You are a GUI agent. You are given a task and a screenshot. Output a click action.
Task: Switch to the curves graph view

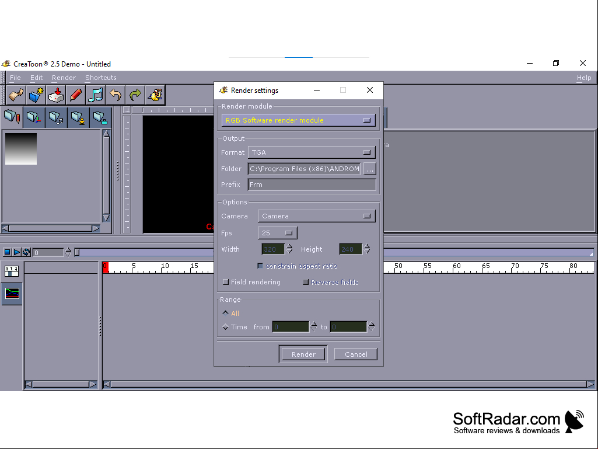(x=12, y=294)
